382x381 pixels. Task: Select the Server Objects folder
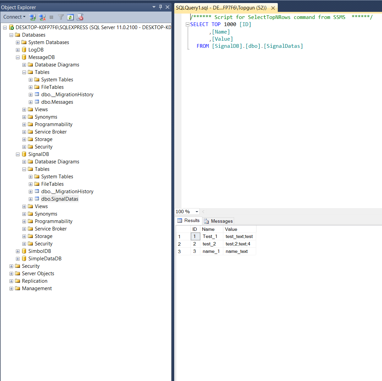coord(38,273)
